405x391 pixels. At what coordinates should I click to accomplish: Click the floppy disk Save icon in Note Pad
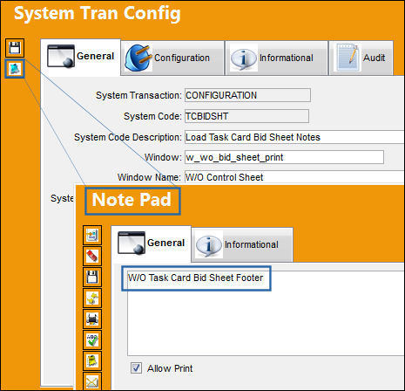92,277
